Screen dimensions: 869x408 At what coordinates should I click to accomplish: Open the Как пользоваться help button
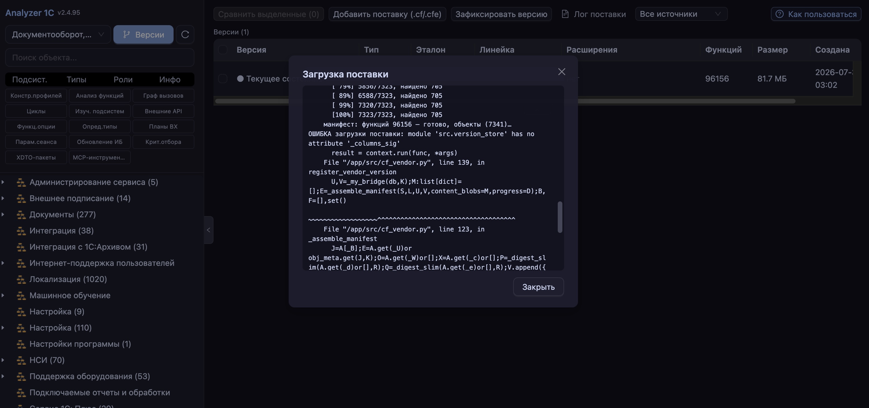(x=816, y=14)
